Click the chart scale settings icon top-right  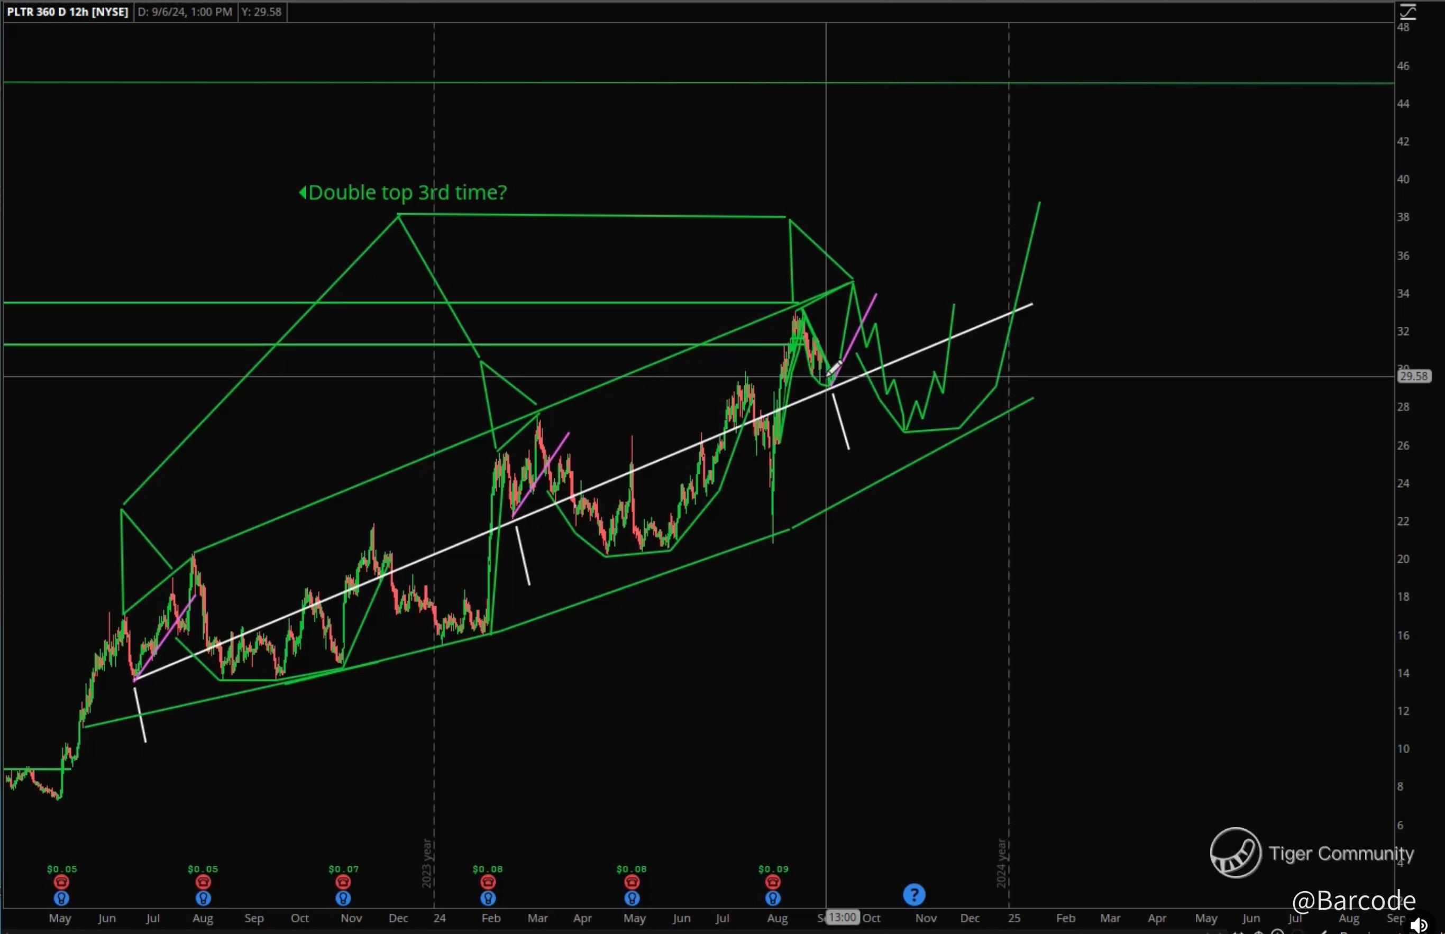[x=1407, y=12]
